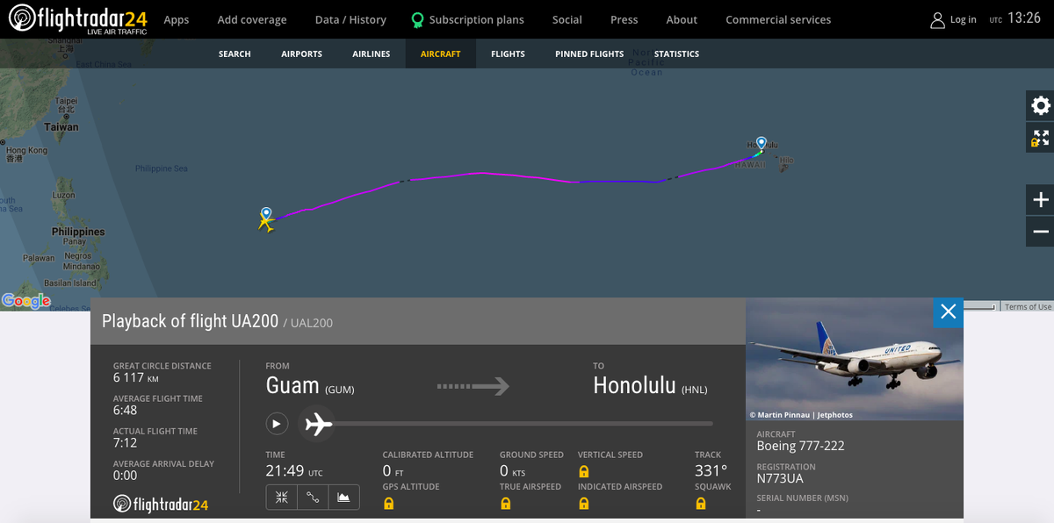Screen dimensions: 1054x523
Task: Click the center-on-aircraft icon button
Action: (x=282, y=498)
